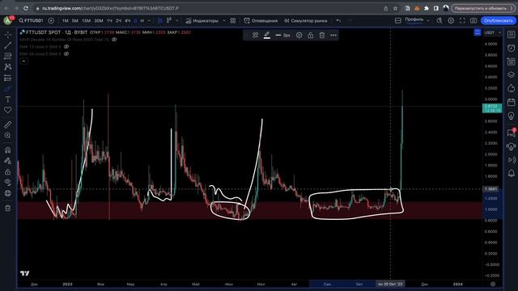Select the ruler measure tool
Viewport: 518px width, 291px height.
[x=7, y=124]
